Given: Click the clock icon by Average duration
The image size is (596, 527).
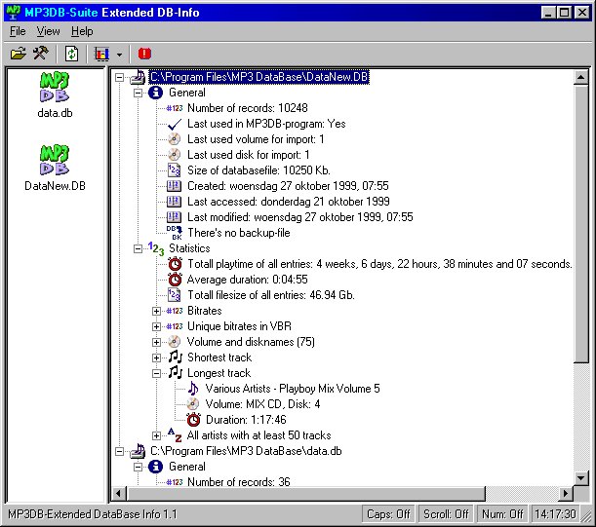Looking at the screenshot, I should click(x=175, y=280).
